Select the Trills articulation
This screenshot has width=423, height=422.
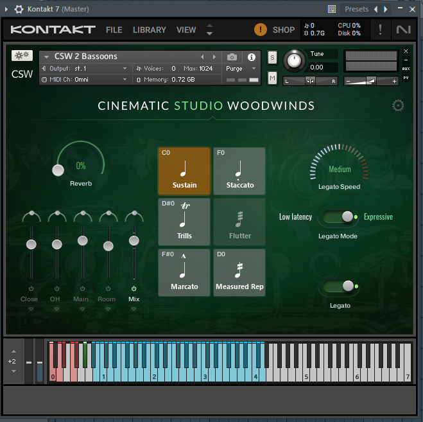pyautogui.click(x=184, y=222)
